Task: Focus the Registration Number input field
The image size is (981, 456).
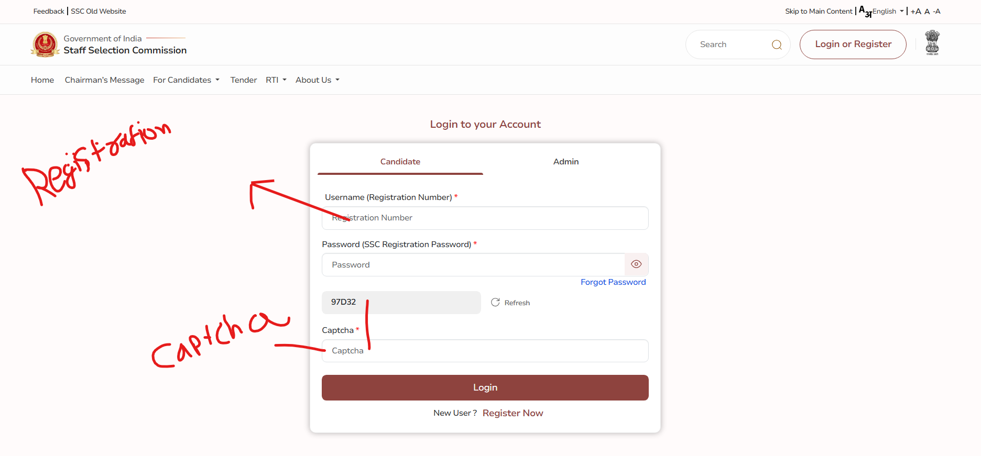Action: coord(485,218)
